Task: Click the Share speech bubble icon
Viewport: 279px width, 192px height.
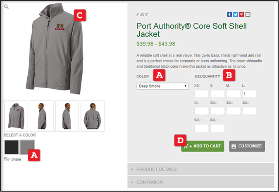Action: pos(7,159)
